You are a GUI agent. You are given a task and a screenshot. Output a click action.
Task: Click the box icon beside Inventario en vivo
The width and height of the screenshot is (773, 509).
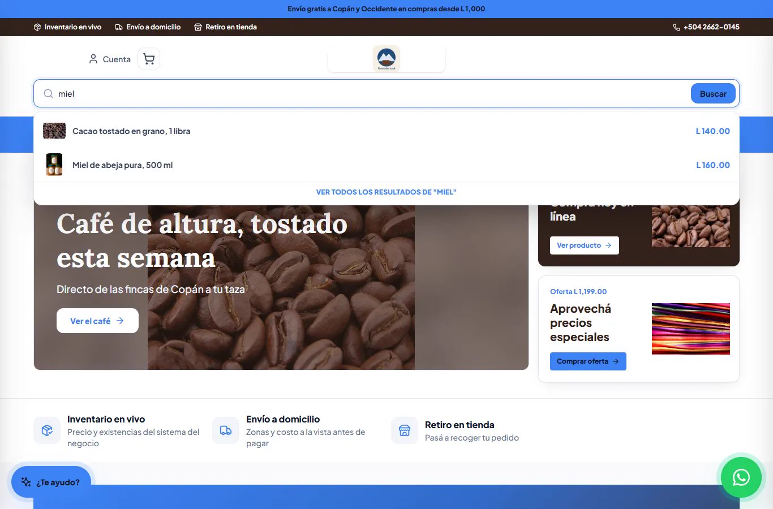37,27
